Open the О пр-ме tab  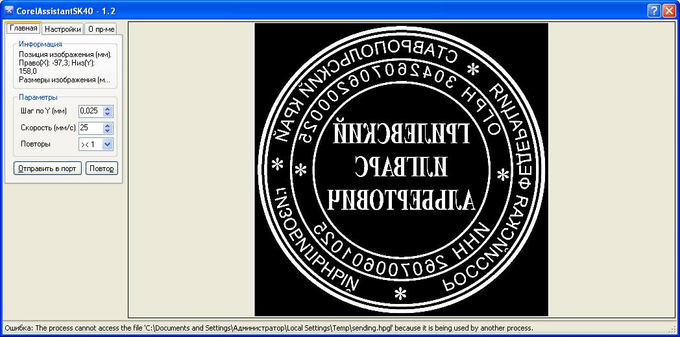click(x=102, y=29)
